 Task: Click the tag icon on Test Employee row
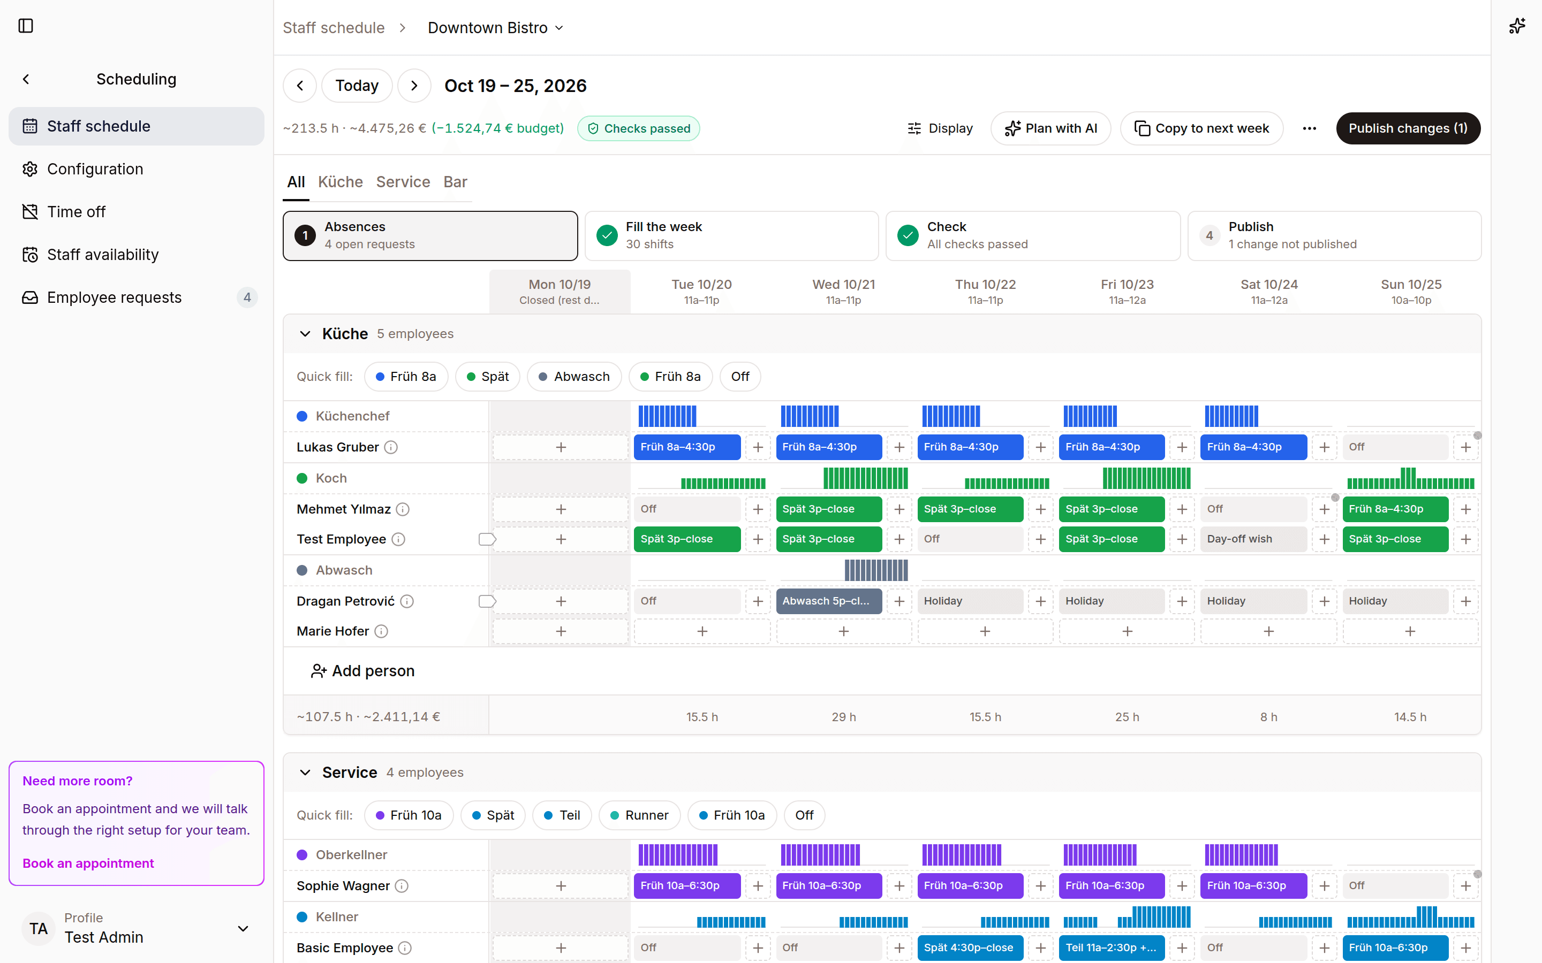coord(487,539)
